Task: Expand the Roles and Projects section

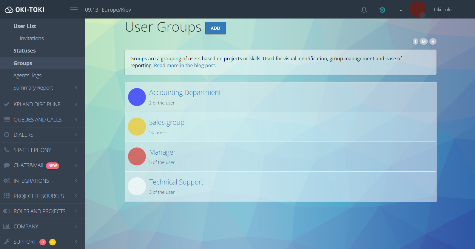Action: [x=39, y=211]
